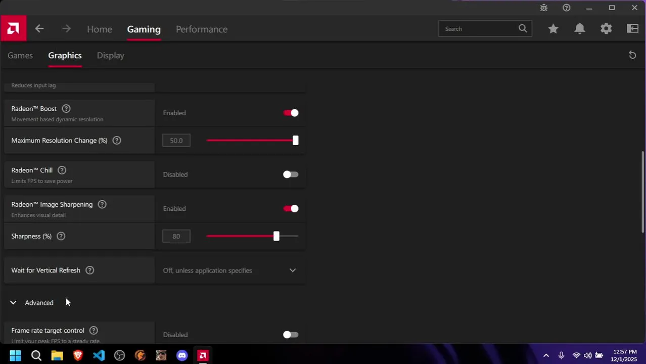Show help for Radeon Image Sharpening

click(102, 204)
